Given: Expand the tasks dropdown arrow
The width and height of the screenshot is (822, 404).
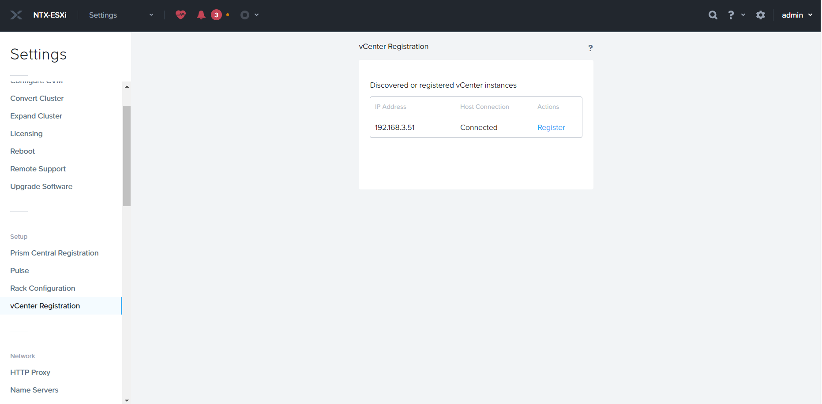Looking at the screenshot, I should click(x=257, y=15).
